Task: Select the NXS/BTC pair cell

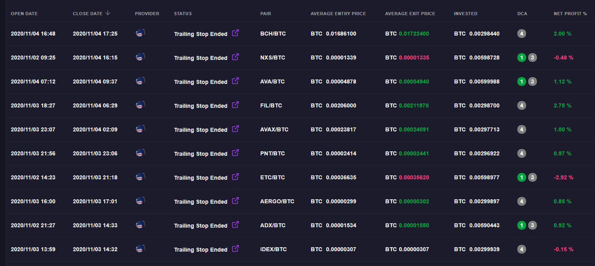Action: (273, 58)
